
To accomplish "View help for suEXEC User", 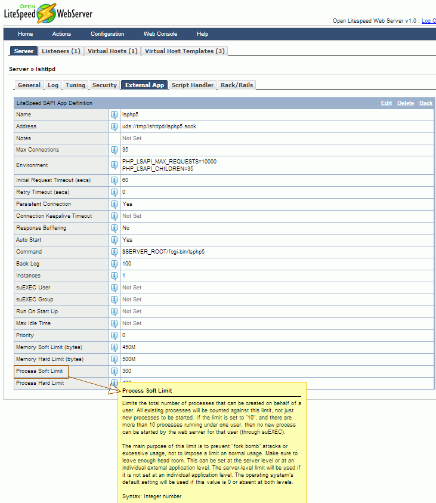I will click(x=114, y=288).
